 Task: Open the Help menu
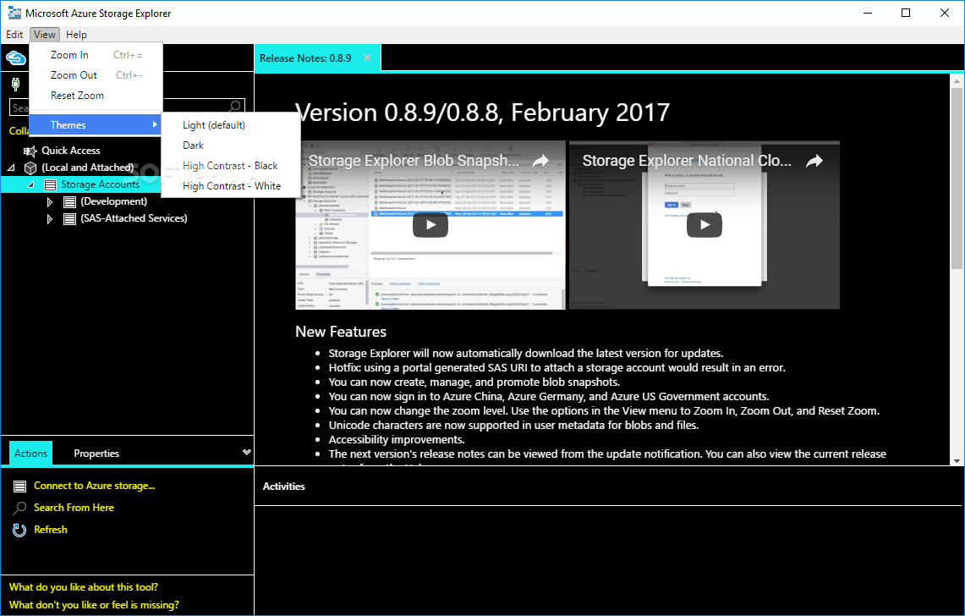[x=76, y=35]
